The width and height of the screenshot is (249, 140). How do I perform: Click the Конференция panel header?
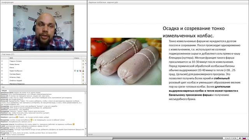click(44, 2)
